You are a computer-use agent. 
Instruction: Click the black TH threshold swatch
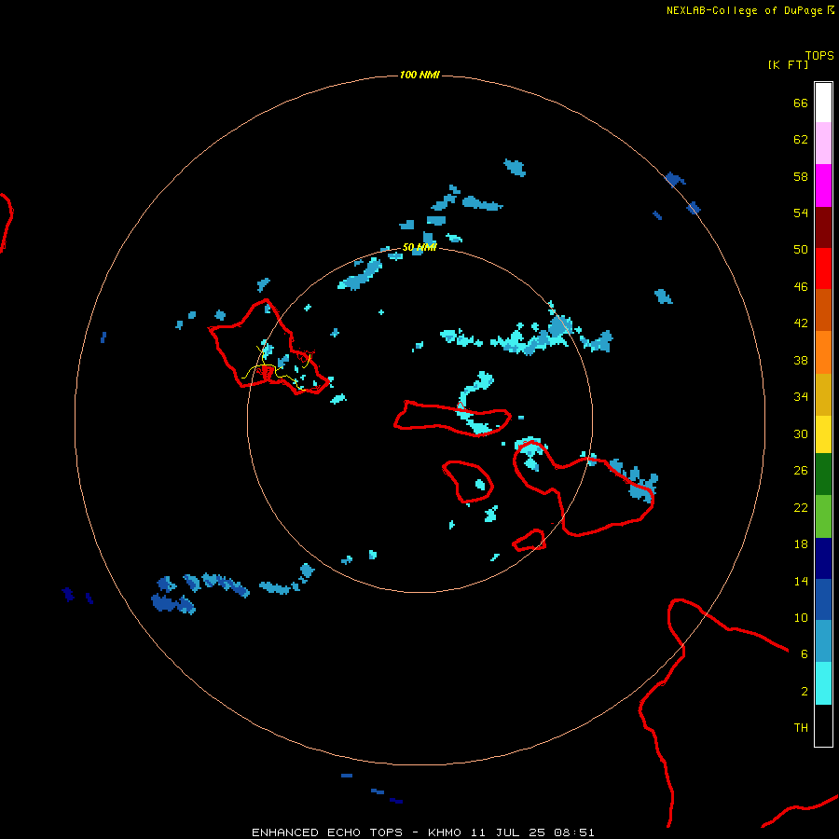[x=823, y=725]
